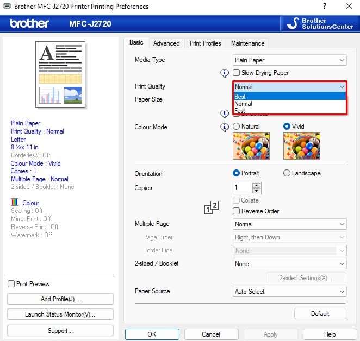The image size is (360, 341).
Task: Select Fast print quality option
Action: point(289,111)
